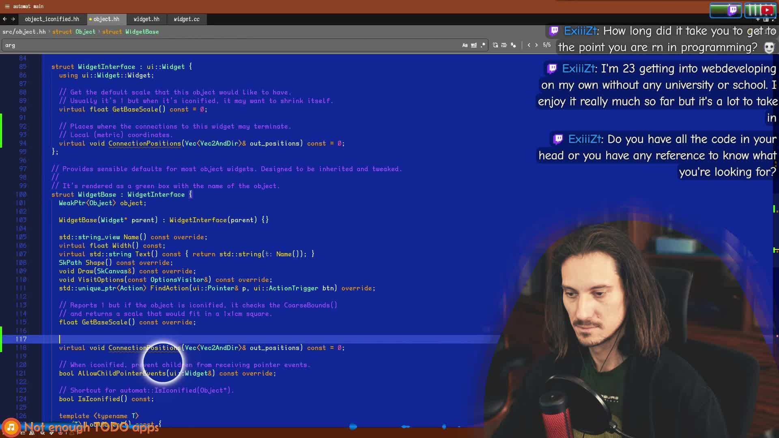Image resolution: width=779 pixels, height=438 pixels.
Task: Go to next search match arrow
Action: (x=536, y=45)
